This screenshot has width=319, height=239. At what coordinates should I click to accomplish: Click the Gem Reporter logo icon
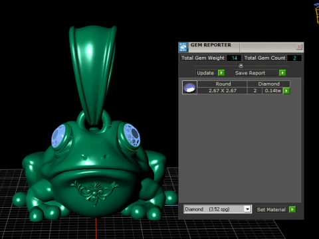(183, 47)
